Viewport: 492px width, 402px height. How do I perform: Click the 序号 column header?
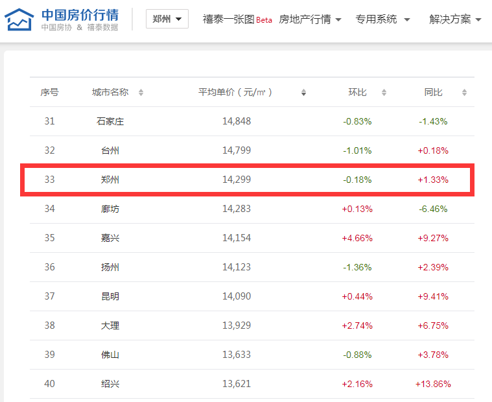49,92
